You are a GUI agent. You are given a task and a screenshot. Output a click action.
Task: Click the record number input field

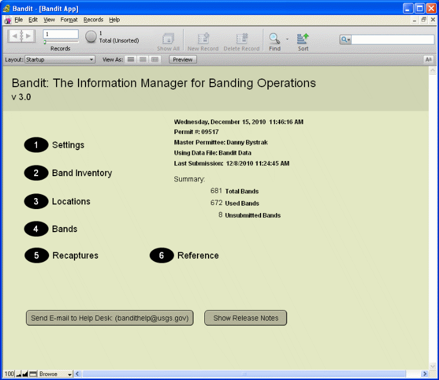61,34
